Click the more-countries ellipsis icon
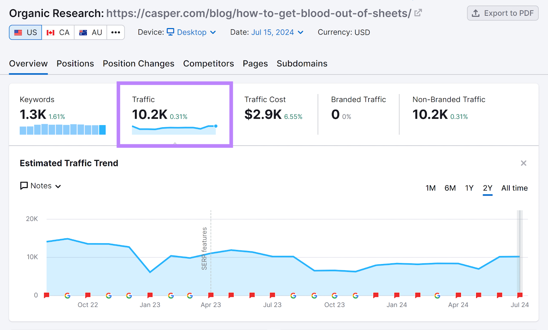Screen dimensions: 548x330 coord(115,32)
